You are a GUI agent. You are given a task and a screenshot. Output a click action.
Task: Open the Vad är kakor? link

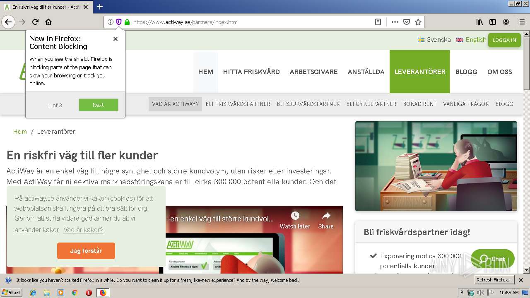tap(83, 230)
